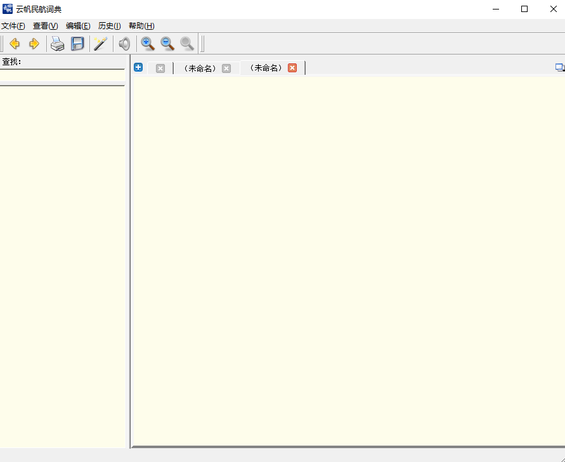Close the active tab with red X
Screen dimensions: 565x462
click(292, 68)
